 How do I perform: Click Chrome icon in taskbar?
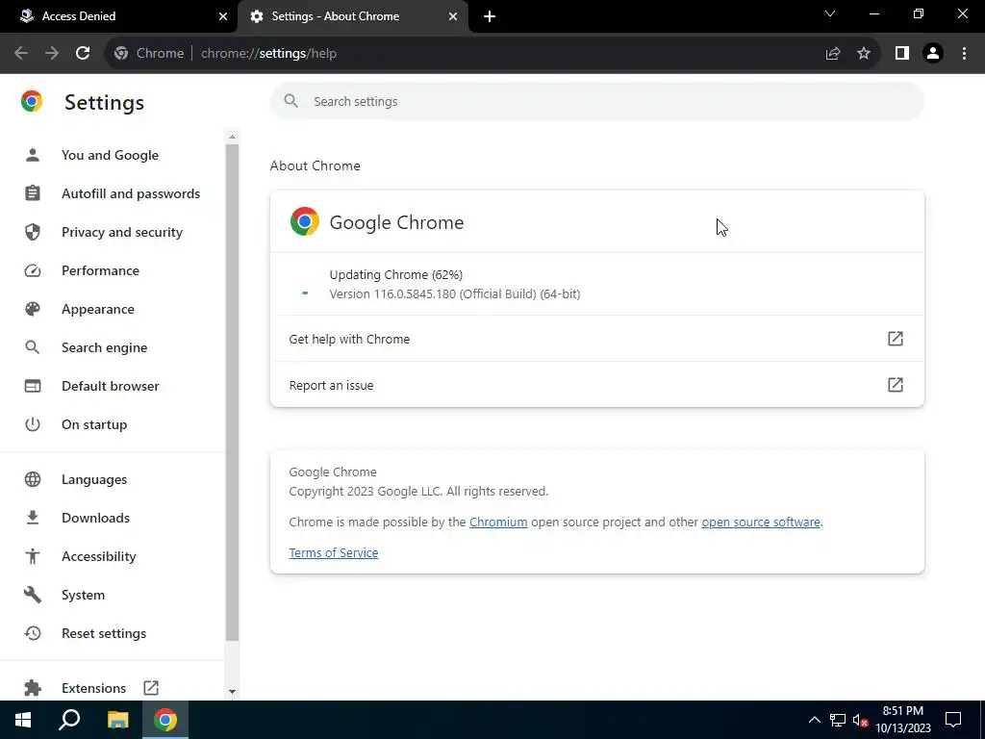pyautogui.click(x=165, y=720)
